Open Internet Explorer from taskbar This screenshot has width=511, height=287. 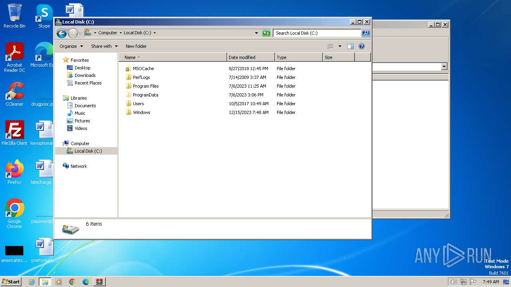click(x=32, y=282)
